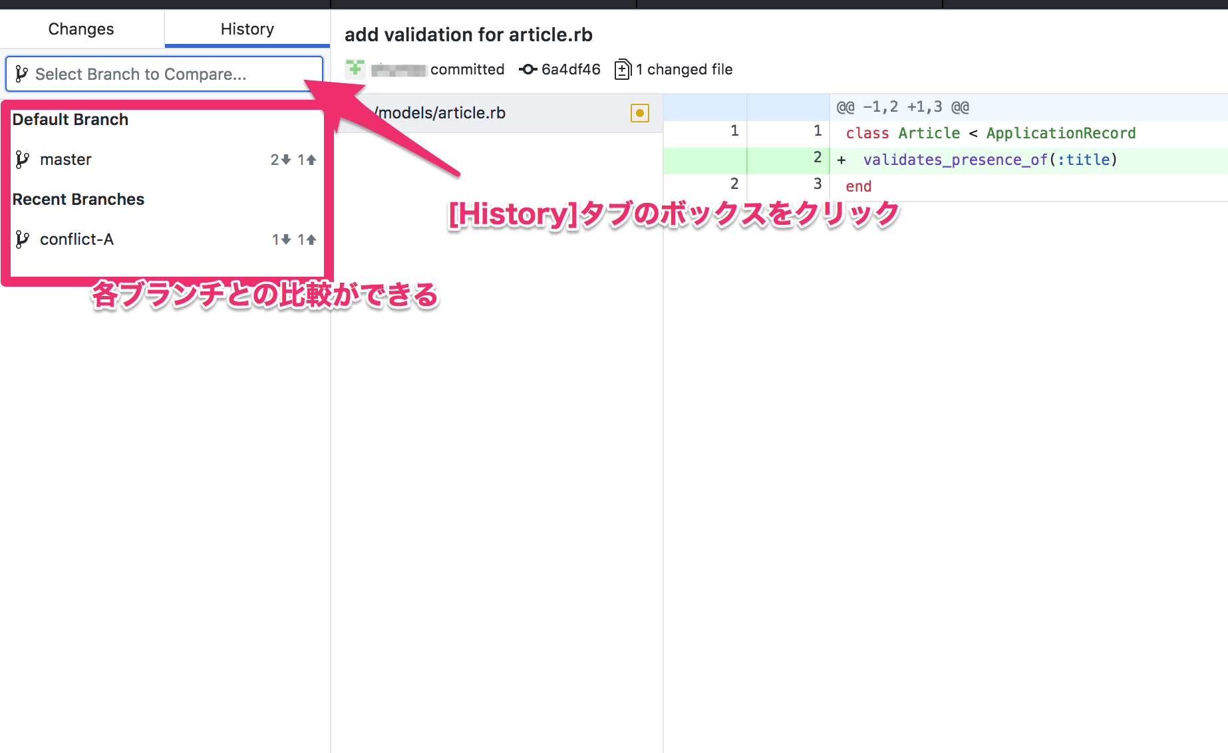
Task: Click the changed file document icon
Action: [x=623, y=69]
